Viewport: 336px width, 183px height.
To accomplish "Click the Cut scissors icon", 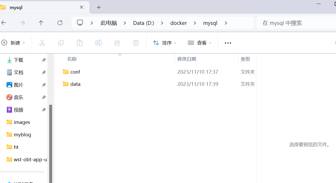I will click(x=42, y=43).
